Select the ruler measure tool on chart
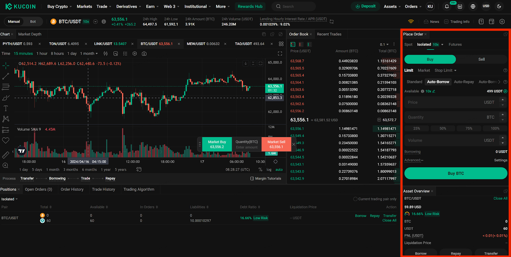Viewport: 511px width, 257px height. tap(6, 155)
